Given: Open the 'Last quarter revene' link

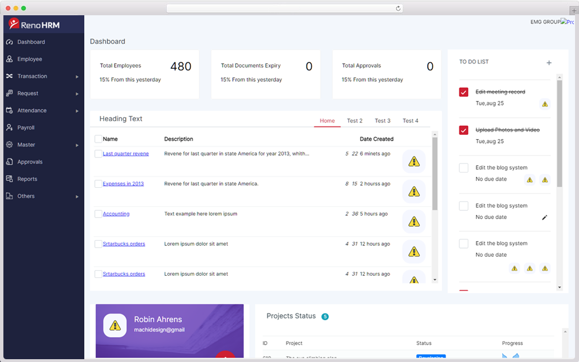Looking at the screenshot, I should 125,153.
